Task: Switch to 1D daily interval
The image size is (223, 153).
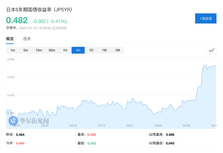Action: [x=91, y=50]
